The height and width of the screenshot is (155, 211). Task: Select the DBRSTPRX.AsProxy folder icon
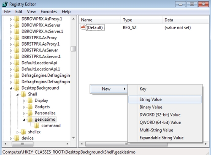click(x=17, y=38)
